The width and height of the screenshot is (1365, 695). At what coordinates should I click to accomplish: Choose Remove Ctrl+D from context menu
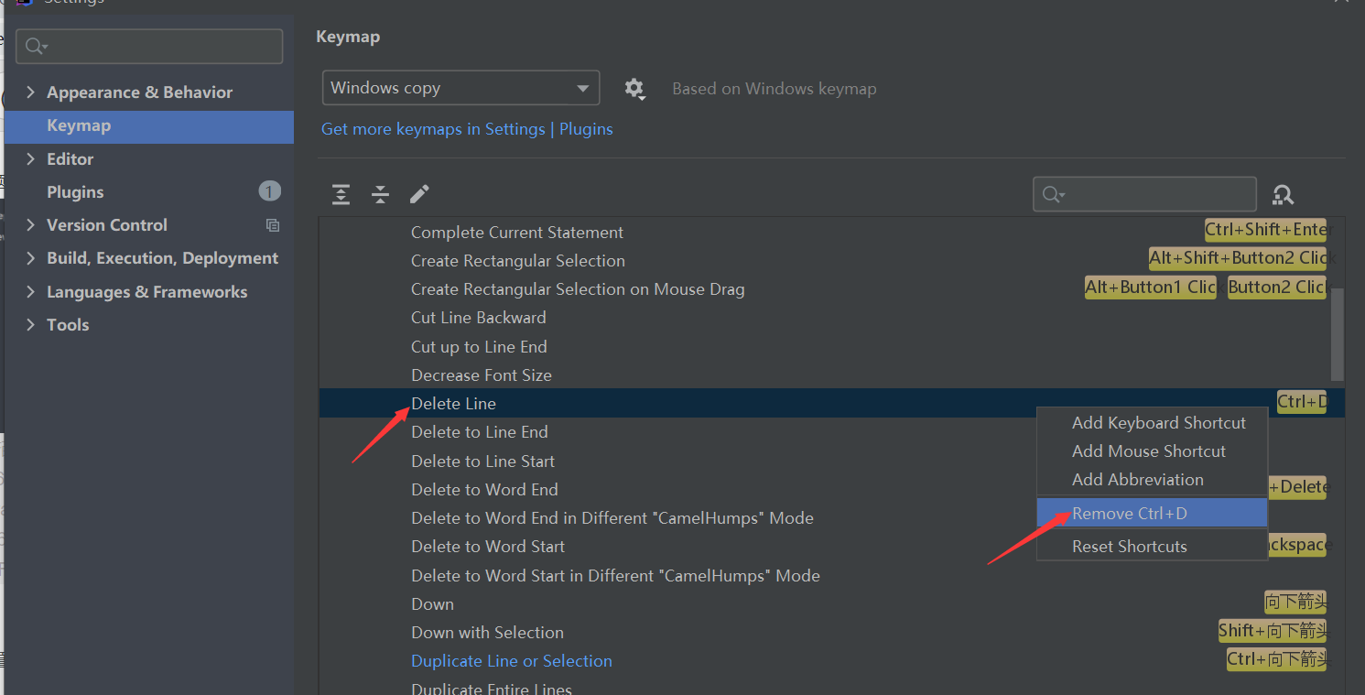point(1152,513)
